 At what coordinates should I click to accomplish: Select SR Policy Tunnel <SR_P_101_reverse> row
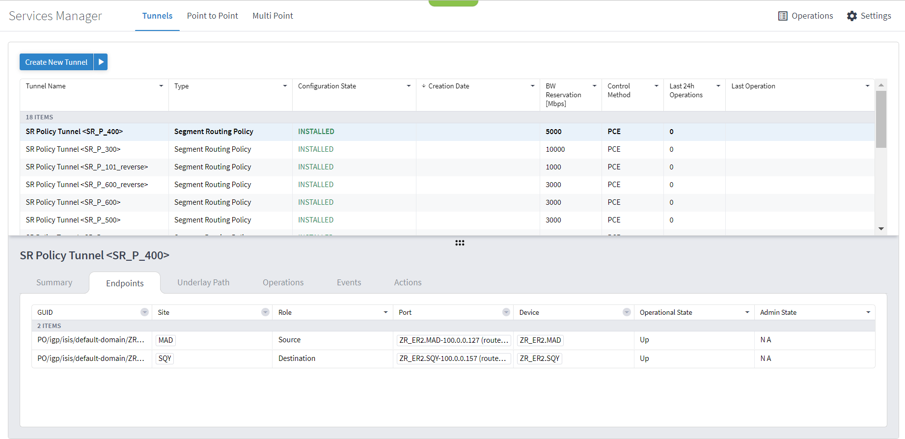pos(447,167)
